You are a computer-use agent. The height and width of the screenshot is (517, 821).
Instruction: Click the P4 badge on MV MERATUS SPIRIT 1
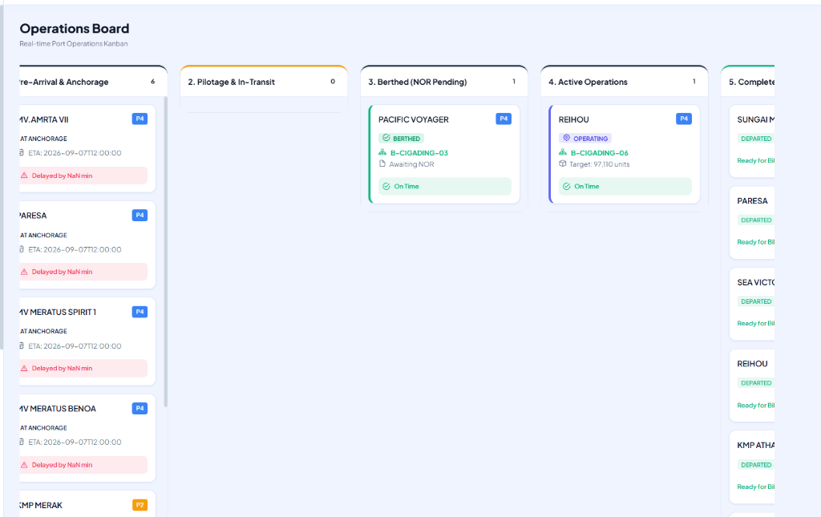[140, 312]
